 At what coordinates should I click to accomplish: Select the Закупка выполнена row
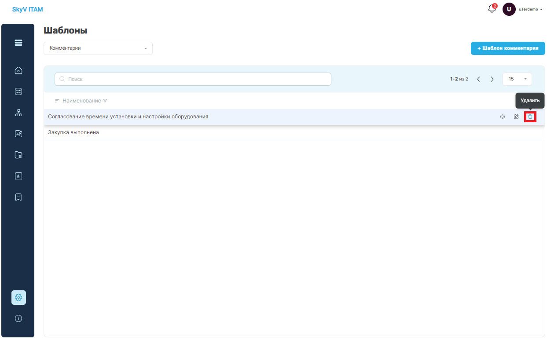[x=294, y=132]
